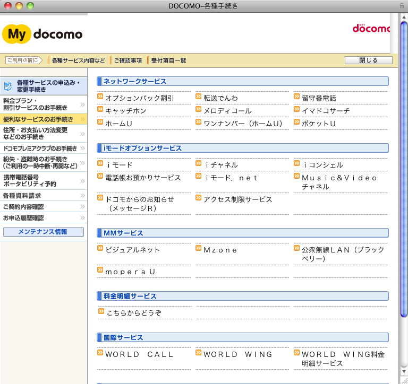Click orange arrow icon beside ホームU

pyautogui.click(x=100, y=122)
